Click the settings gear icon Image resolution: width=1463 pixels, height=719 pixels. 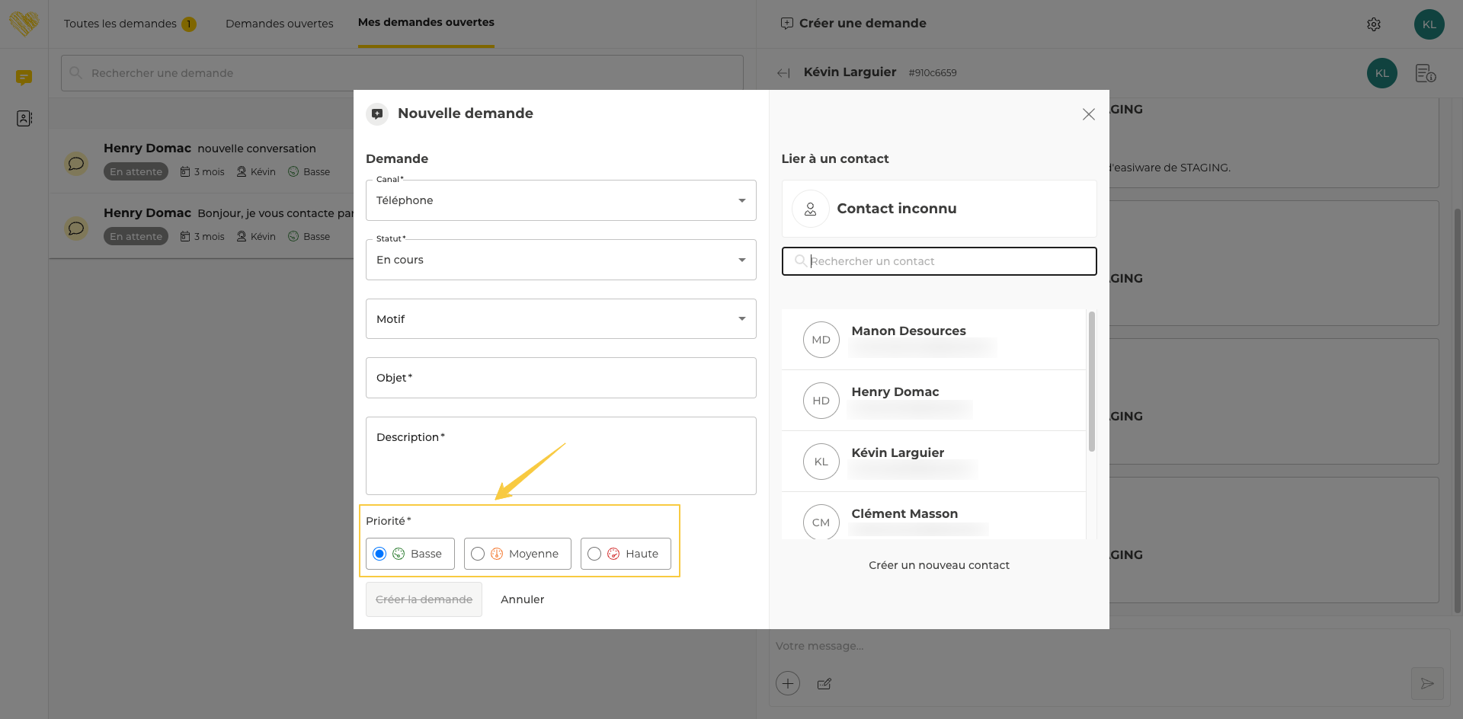1373,24
